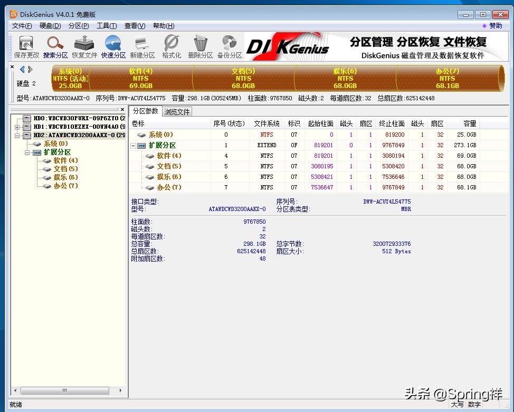Select the 格式化 (Format) toolbar icon
514x412 pixels.
coord(171,46)
